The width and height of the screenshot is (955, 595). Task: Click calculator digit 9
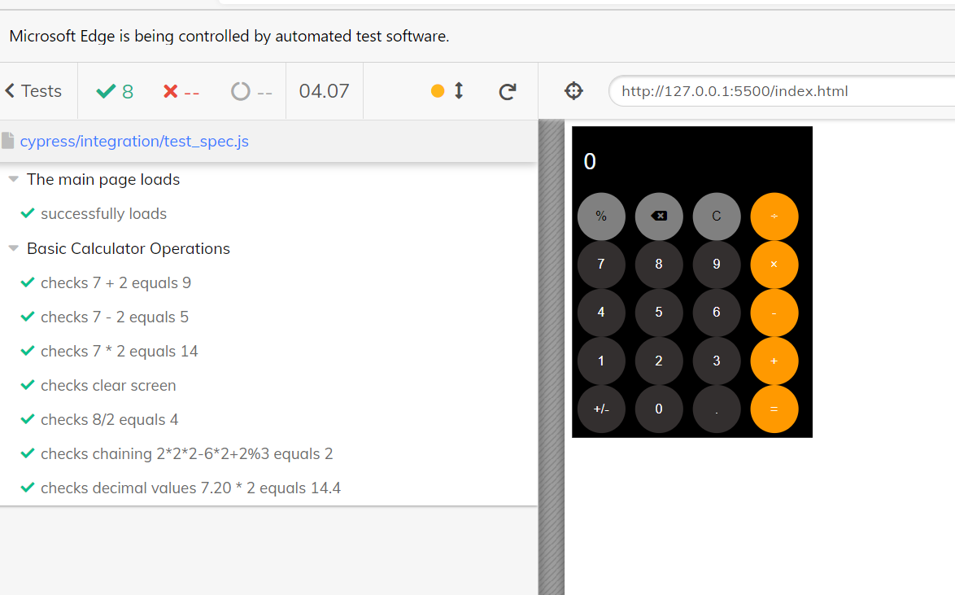[716, 265]
